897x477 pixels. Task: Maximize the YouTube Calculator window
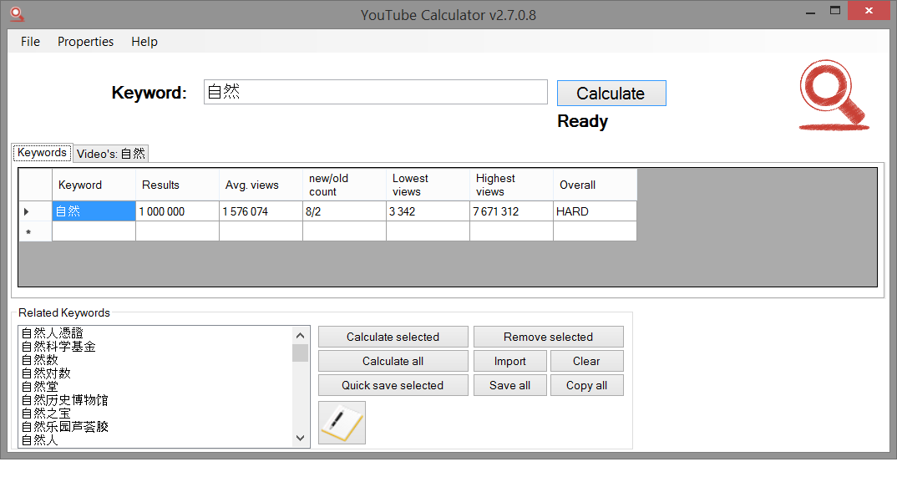click(835, 11)
